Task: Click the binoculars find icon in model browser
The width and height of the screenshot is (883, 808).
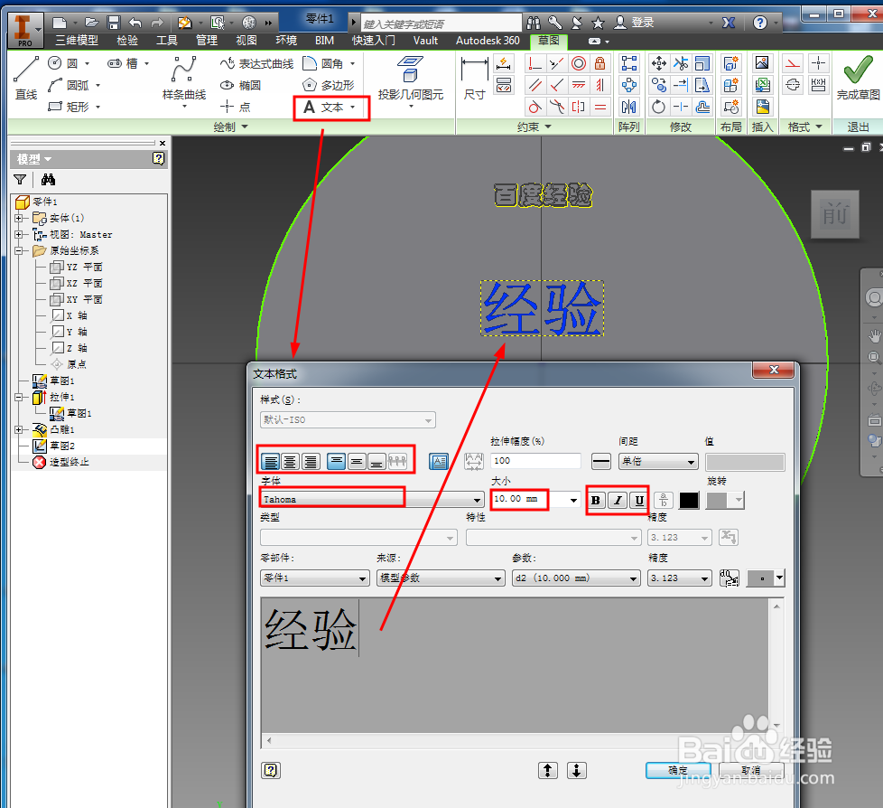Action: [48, 180]
